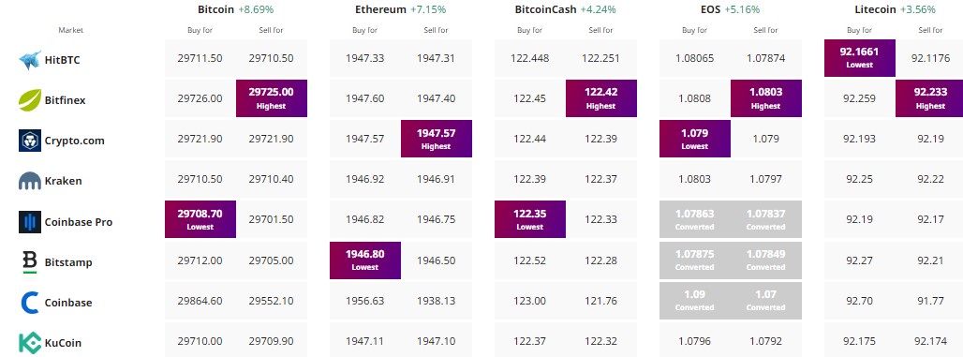The width and height of the screenshot is (963, 357).
Task: Select Crypto.com highest Ethereum sell 1947.57
Action: coord(436,139)
